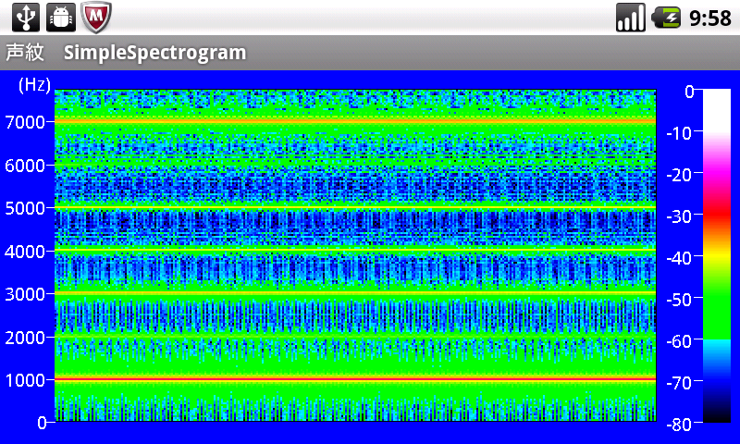Tap the 0 Hz axis label

tap(42, 423)
